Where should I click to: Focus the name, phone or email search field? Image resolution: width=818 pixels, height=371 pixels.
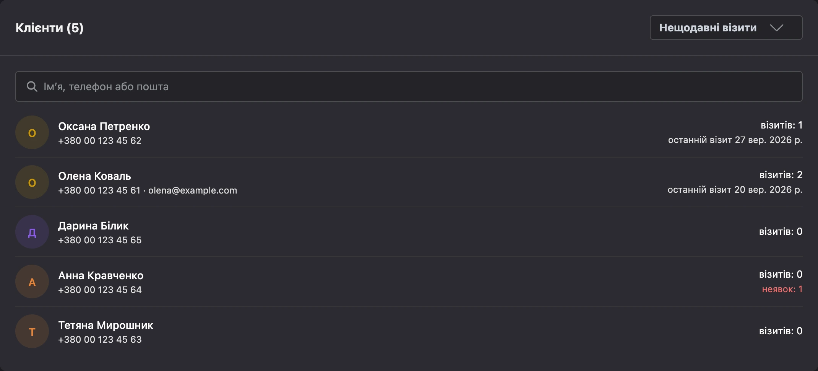[409, 86]
